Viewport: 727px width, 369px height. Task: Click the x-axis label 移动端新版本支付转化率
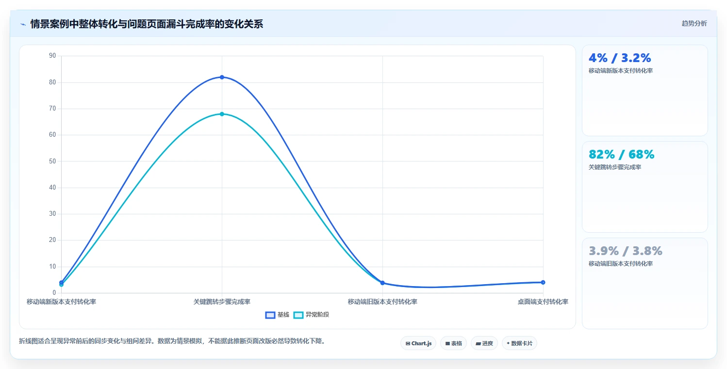point(61,302)
